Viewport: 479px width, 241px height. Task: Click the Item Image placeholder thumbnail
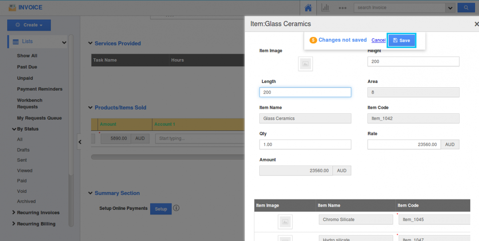(305, 64)
